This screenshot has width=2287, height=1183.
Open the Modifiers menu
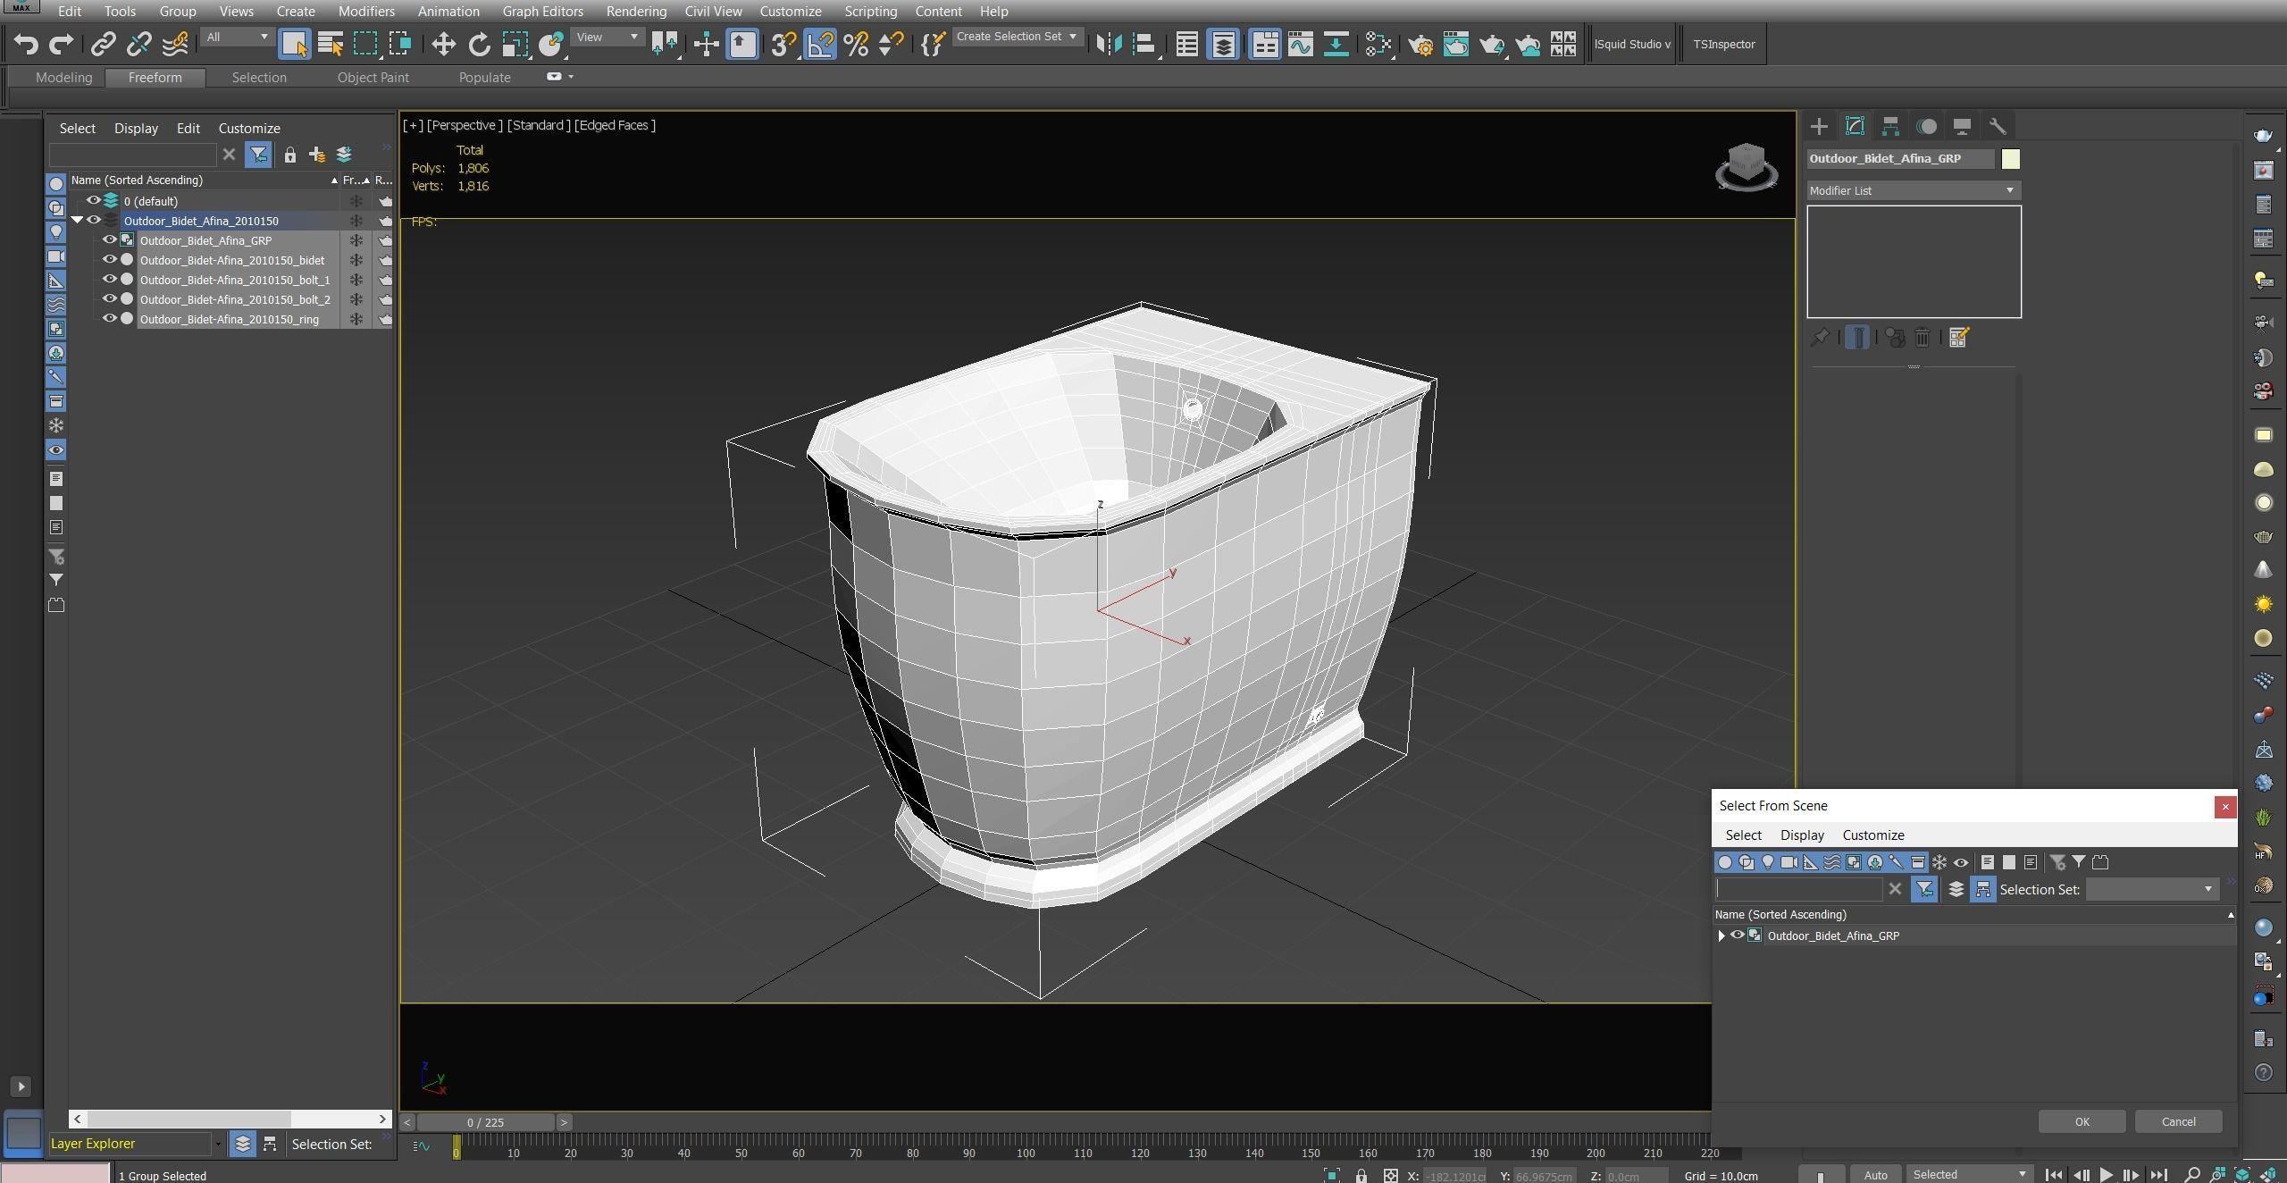(366, 11)
